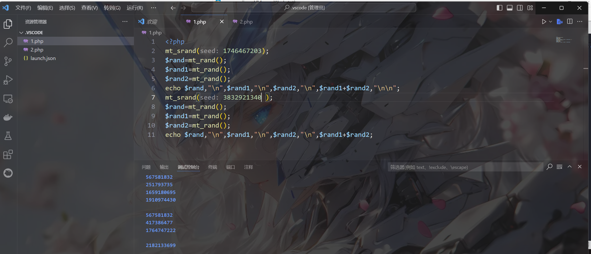
Task: Open the 转到(G) menu
Action: tap(112, 8)
